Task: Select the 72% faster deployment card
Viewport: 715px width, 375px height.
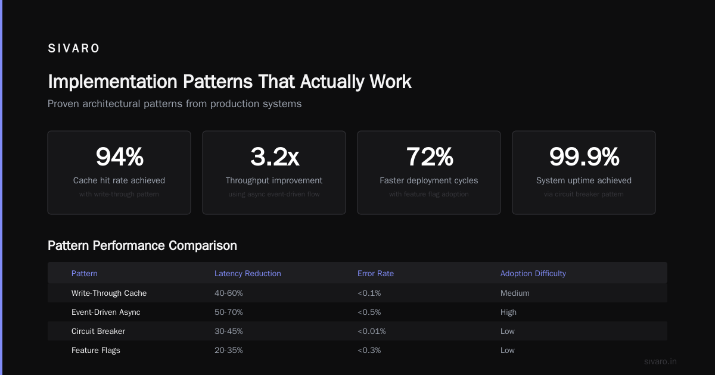Action: 429,173
